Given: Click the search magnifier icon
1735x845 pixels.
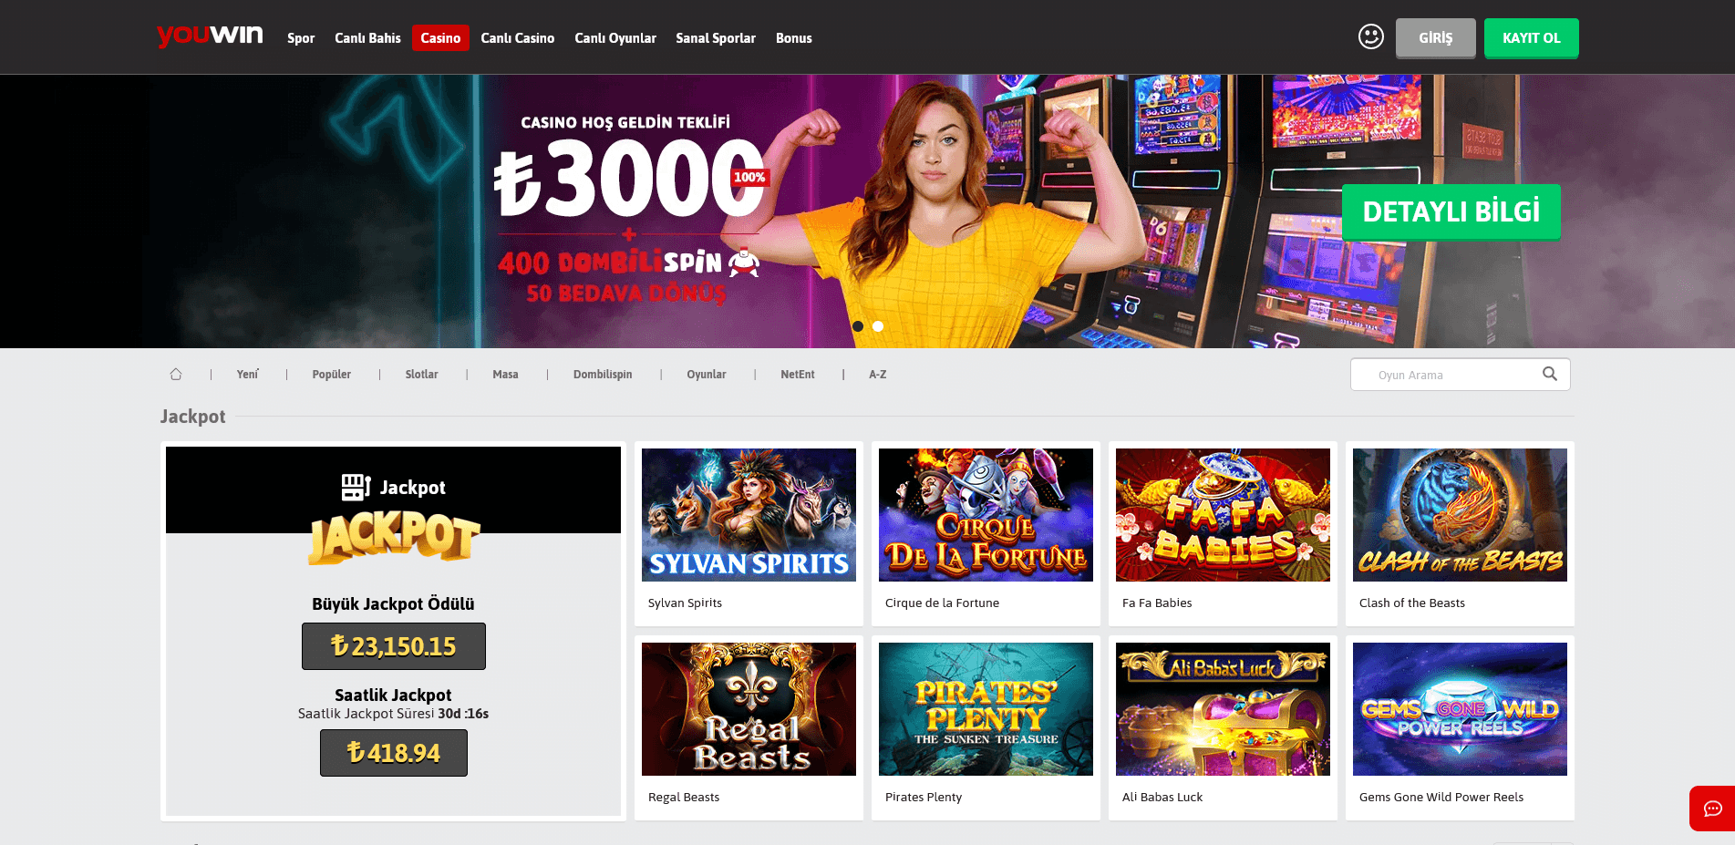Looking at the screenshot, I should pos(1550,374).
